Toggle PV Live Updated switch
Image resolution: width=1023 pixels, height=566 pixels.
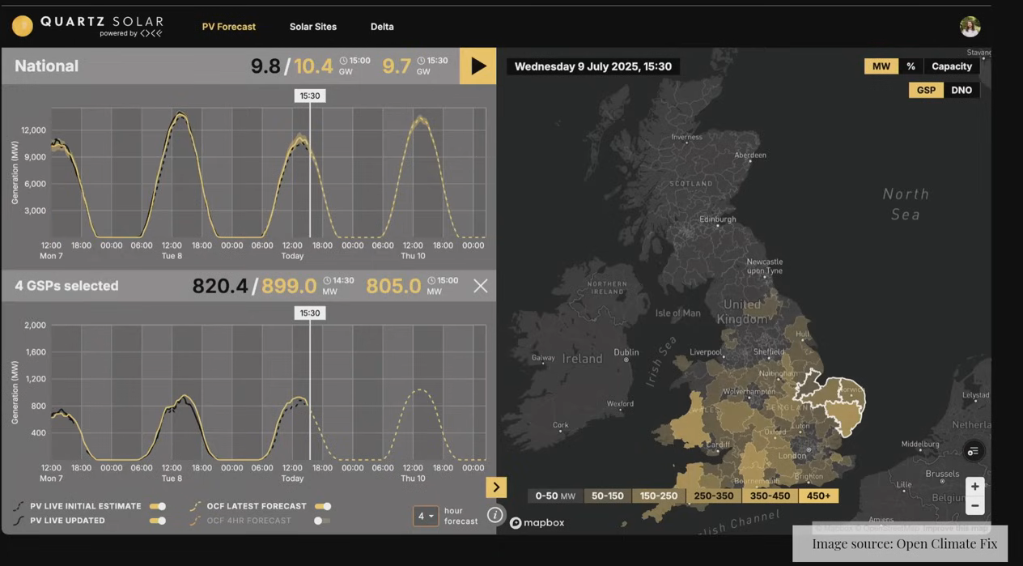(x=158, y=521)
